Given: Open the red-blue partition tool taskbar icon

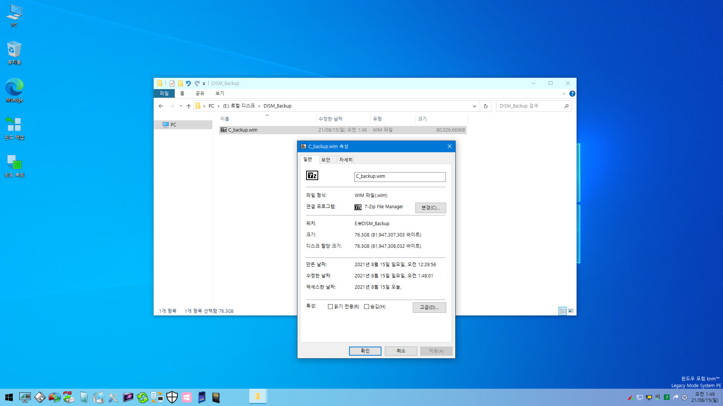Looking at the screenshot, I should click(x=54, y=397).
